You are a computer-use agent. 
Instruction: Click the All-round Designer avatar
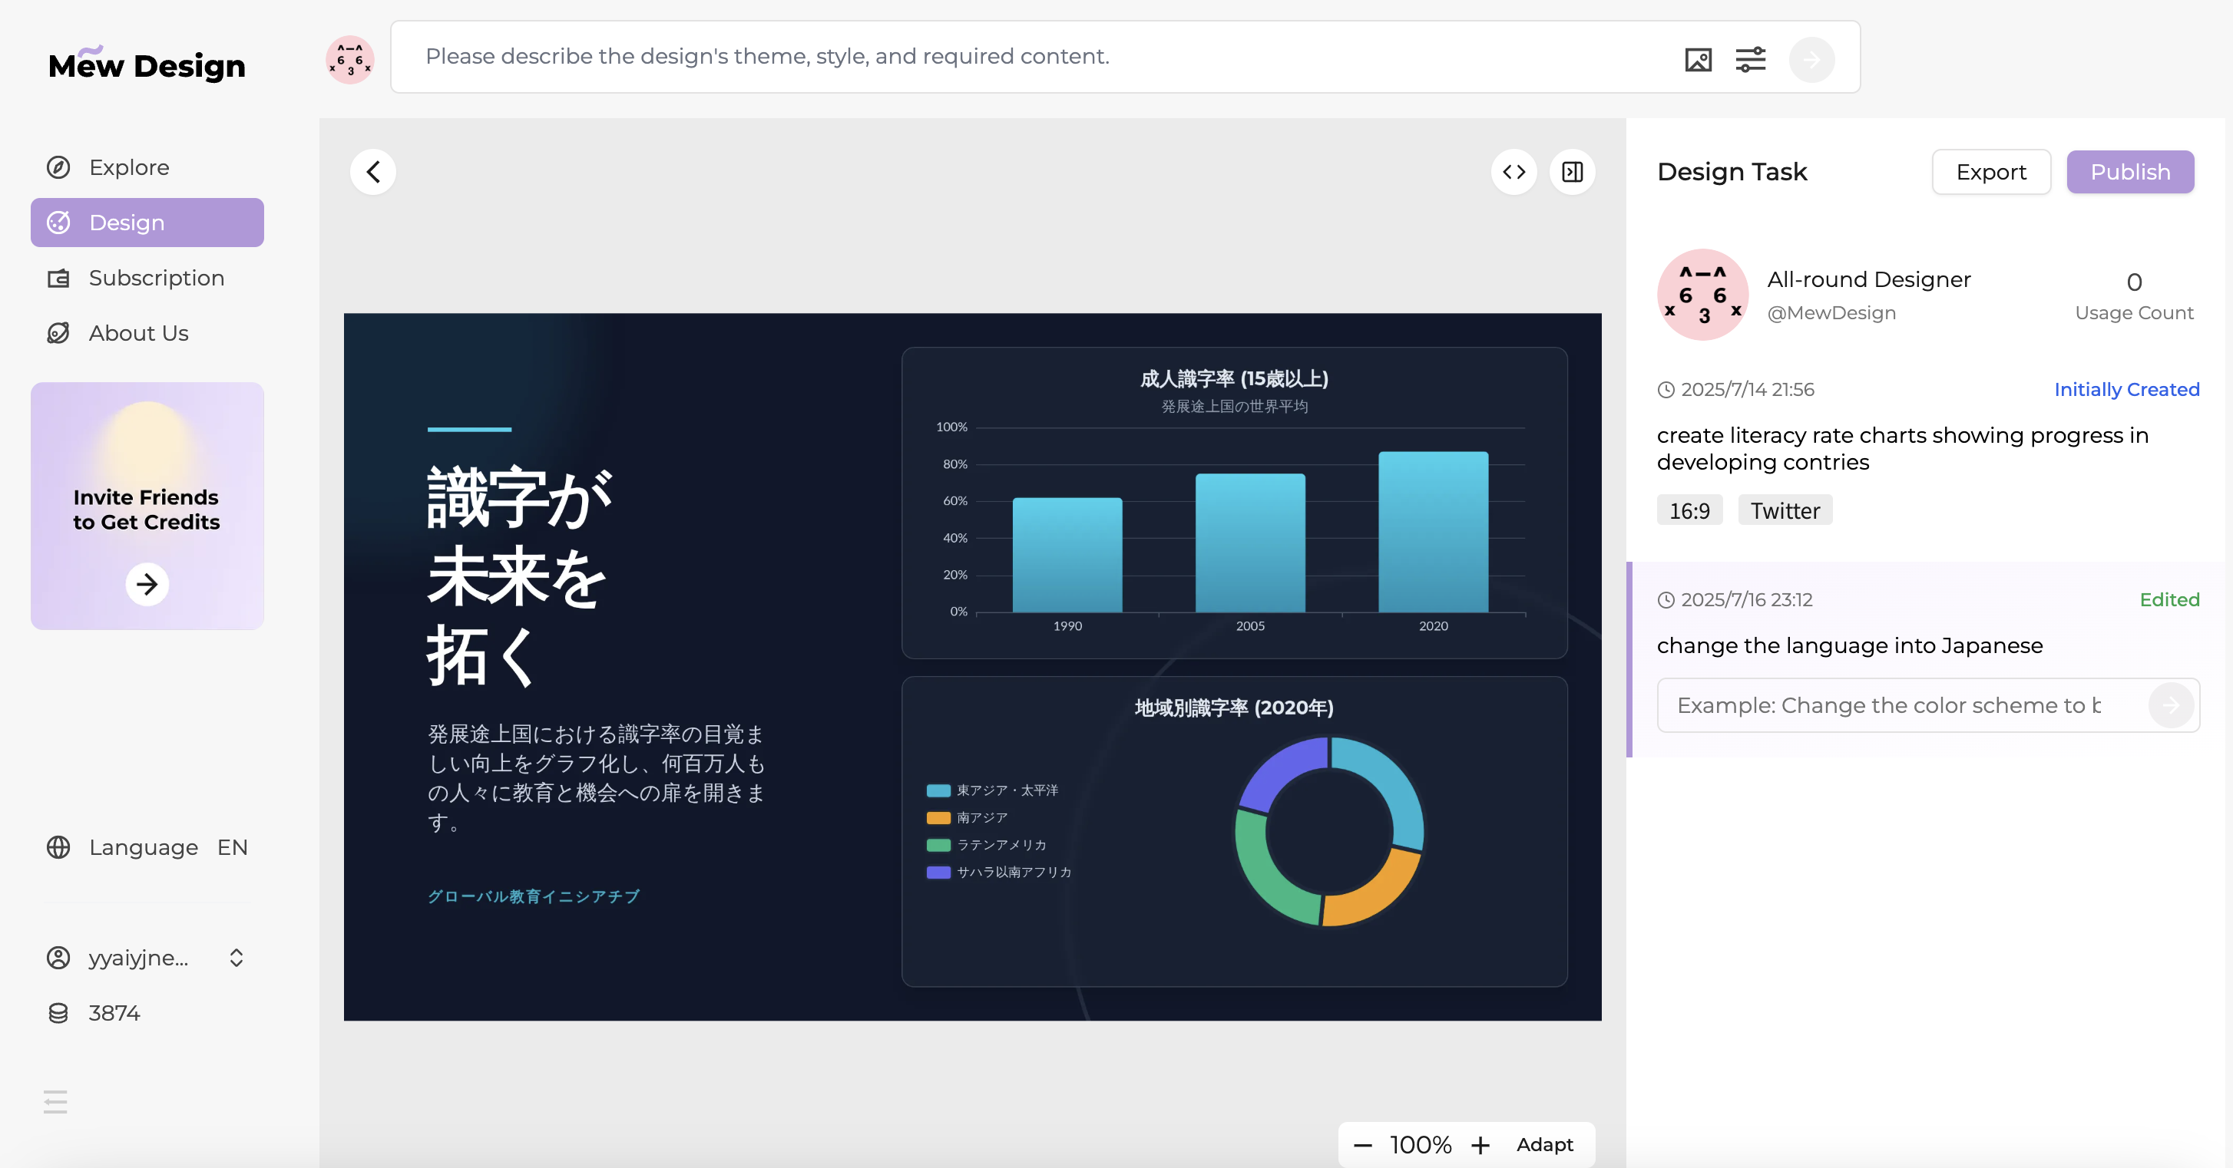tap(1702, 295)
